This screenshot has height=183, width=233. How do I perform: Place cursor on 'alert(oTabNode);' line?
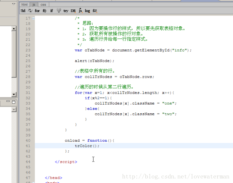(x=95, y=61)
